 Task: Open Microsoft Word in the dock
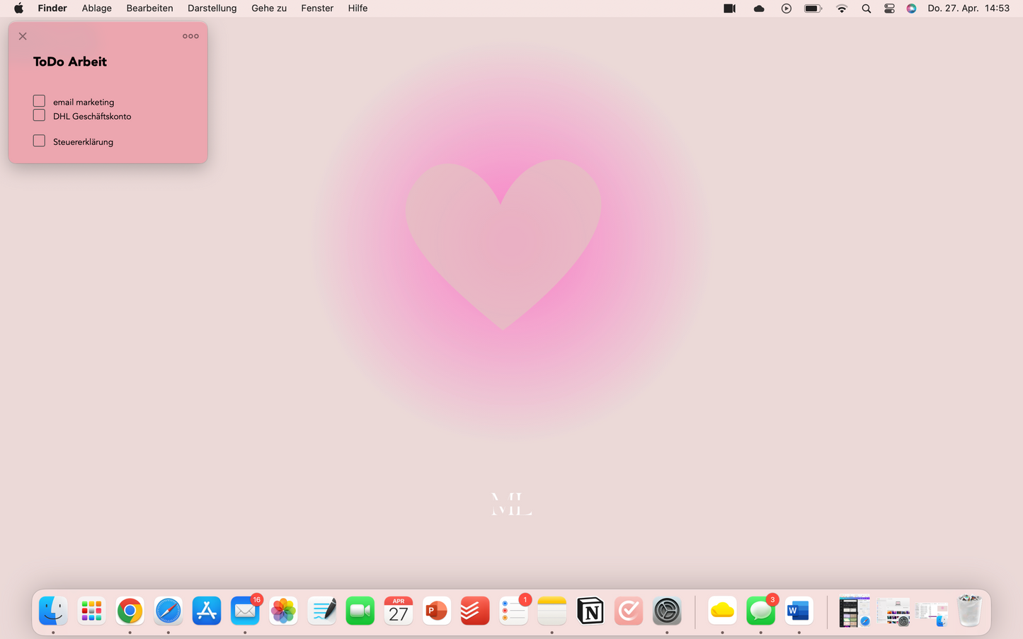[799, 611]
